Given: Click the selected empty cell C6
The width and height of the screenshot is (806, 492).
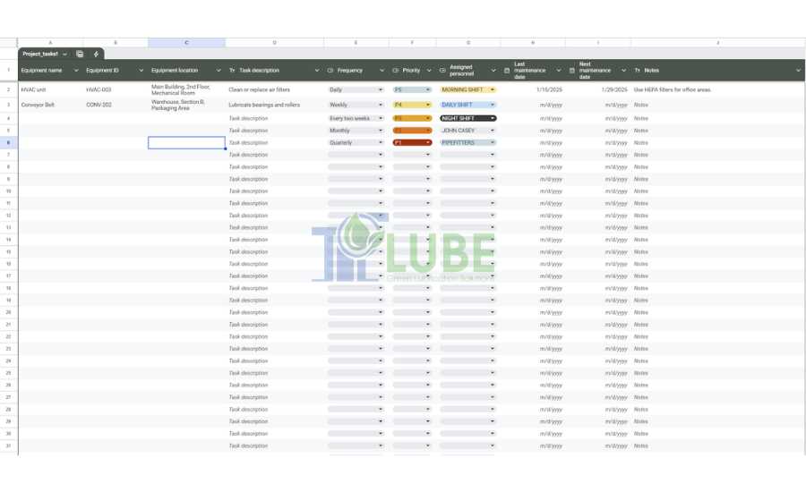Looking at the screenshot, I should (186, 143).
